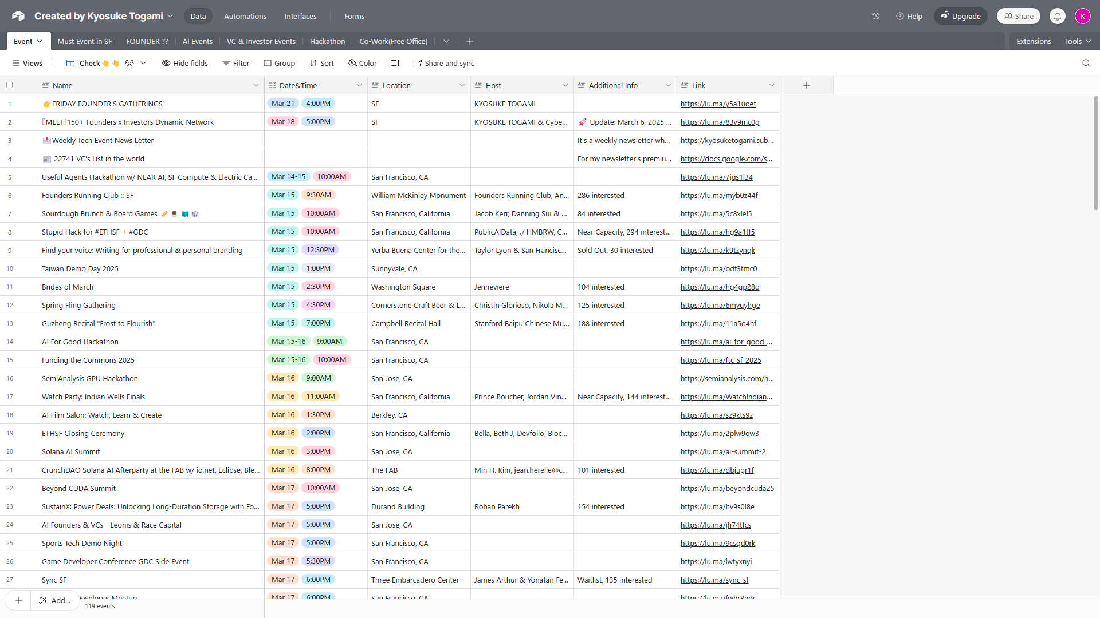Image resolution: width=1100 pixels, height=618 pixels.
Task: Select the 22741 VC's List in the world cell
Action: click(150, 159)
